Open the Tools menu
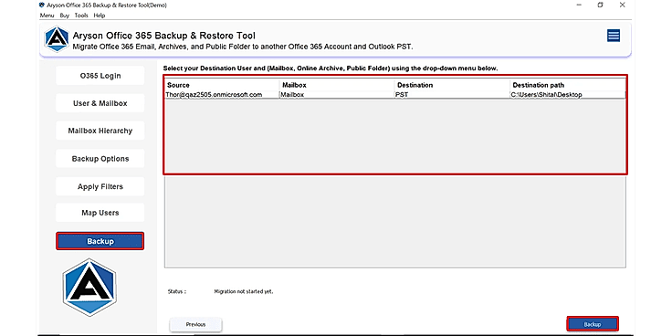The height and width of the screenshot is (336, 672). tap(81, 16)
